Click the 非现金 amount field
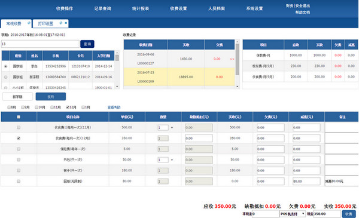Image resolution: width=359 pixels, height=218 pixels. click(265, 214)
